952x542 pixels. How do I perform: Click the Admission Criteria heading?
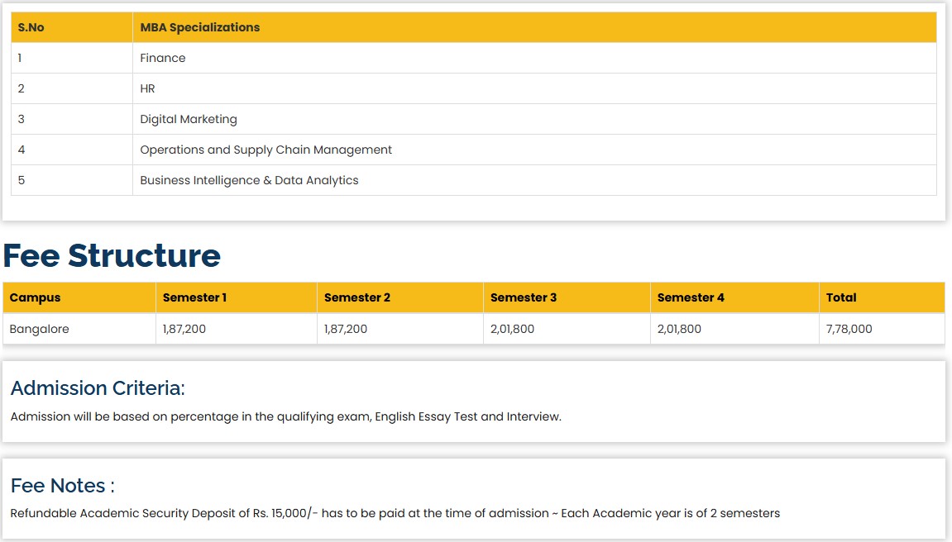tap(98, 387)
